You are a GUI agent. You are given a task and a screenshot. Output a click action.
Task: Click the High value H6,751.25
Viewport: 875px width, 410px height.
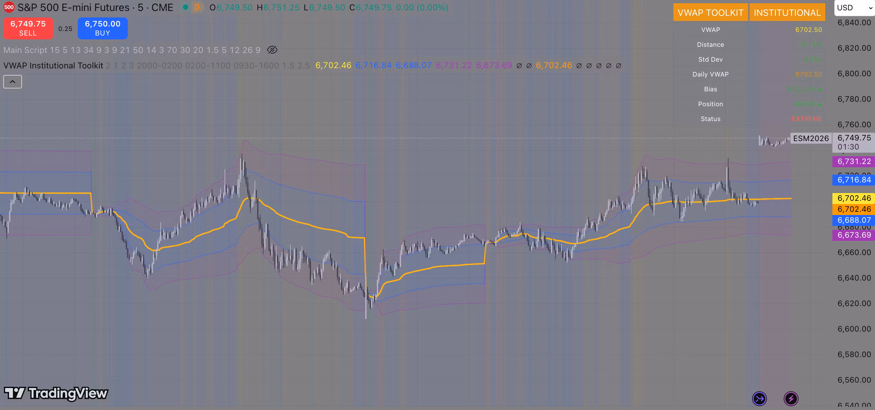pyautogui.click(x=278, y=7)
